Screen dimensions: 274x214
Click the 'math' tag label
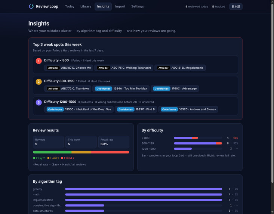(36, 195)
